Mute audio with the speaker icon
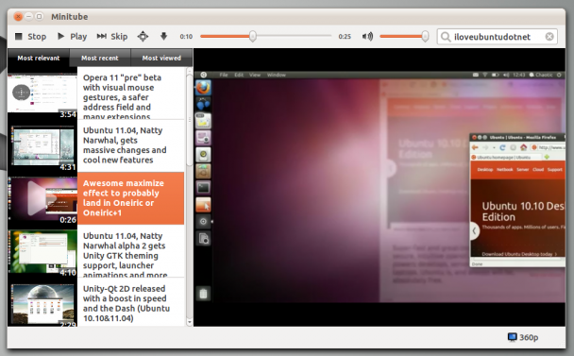Screen dimensions: 574x356 (367, 36)
